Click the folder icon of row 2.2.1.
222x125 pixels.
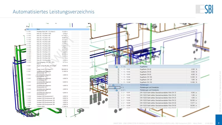[117, 90]
